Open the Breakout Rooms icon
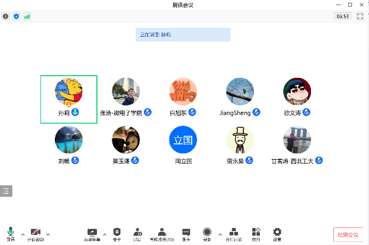This screenshot has height=245, width=369. [x=233, y=233]
